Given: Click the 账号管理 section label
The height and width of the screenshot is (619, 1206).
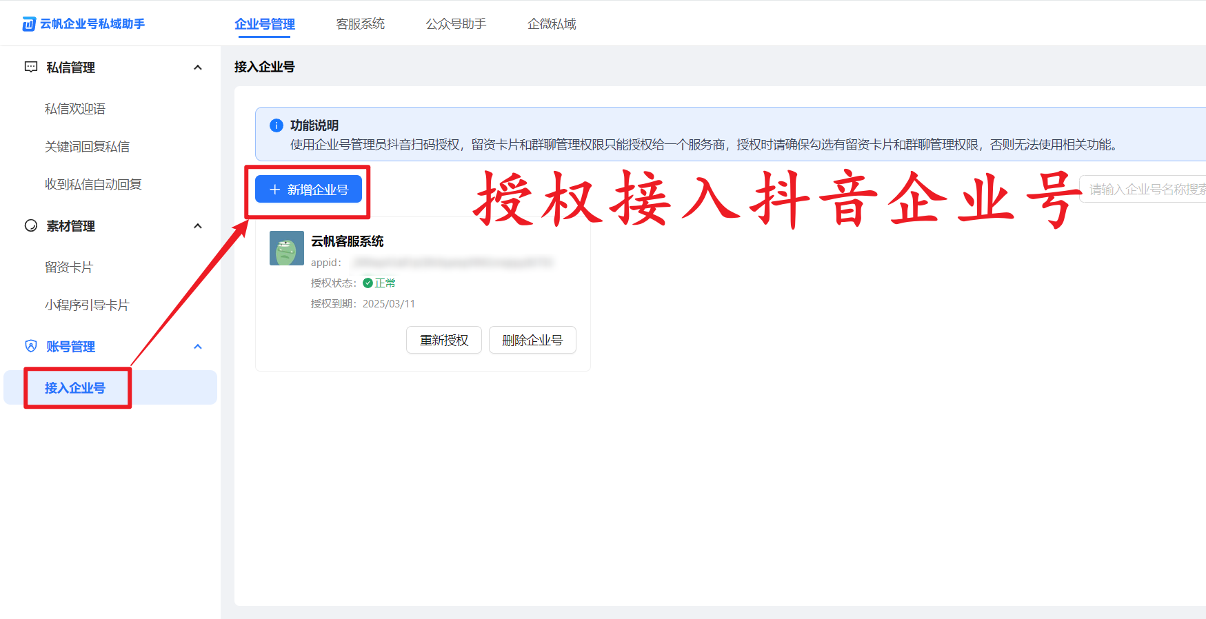Looking at the screenshot, I should coord(70,347).
